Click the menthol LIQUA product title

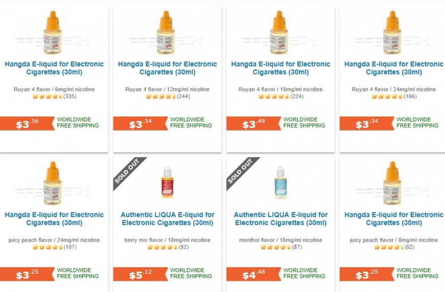(x=280, y=219)
